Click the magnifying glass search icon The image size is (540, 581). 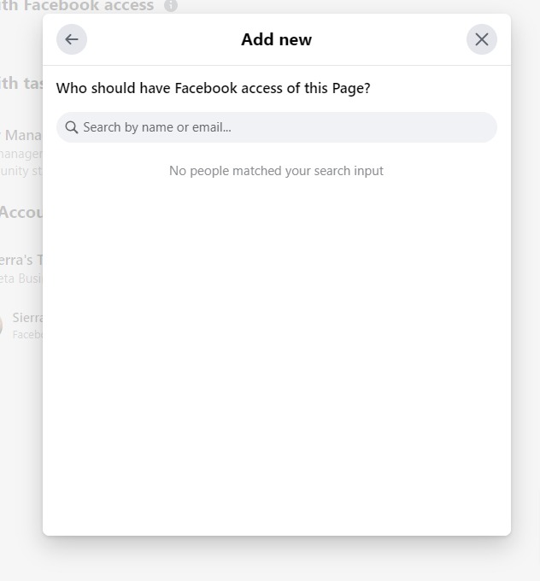pyautogui.click(x=72, y=127)
